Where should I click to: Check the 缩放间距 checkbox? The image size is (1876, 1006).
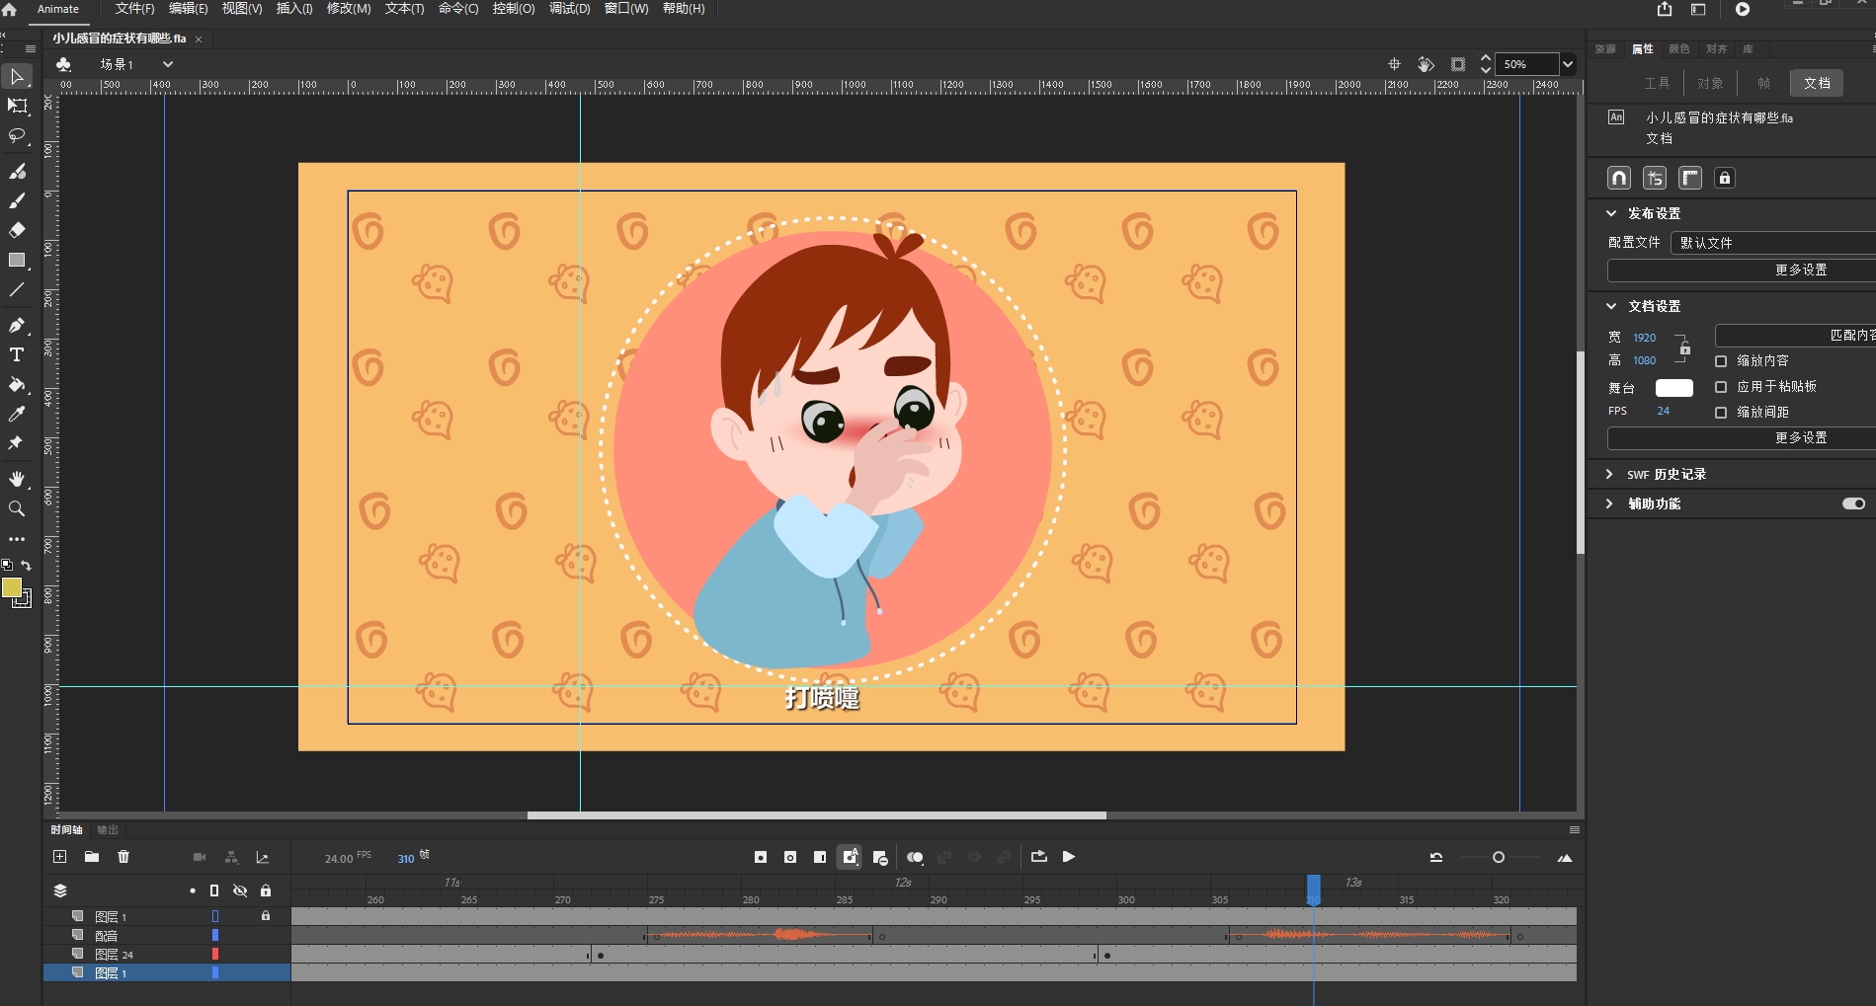(x=1721, y=413)
